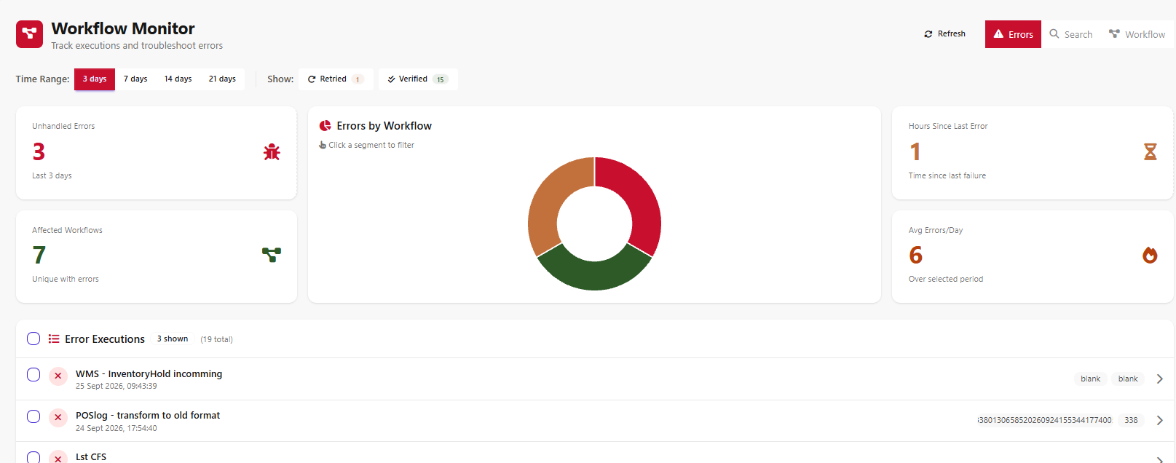Click "POSlog - transform to old format" title
The height and width of the screenshot is (463, 1176).
click(x=148, y=415)
